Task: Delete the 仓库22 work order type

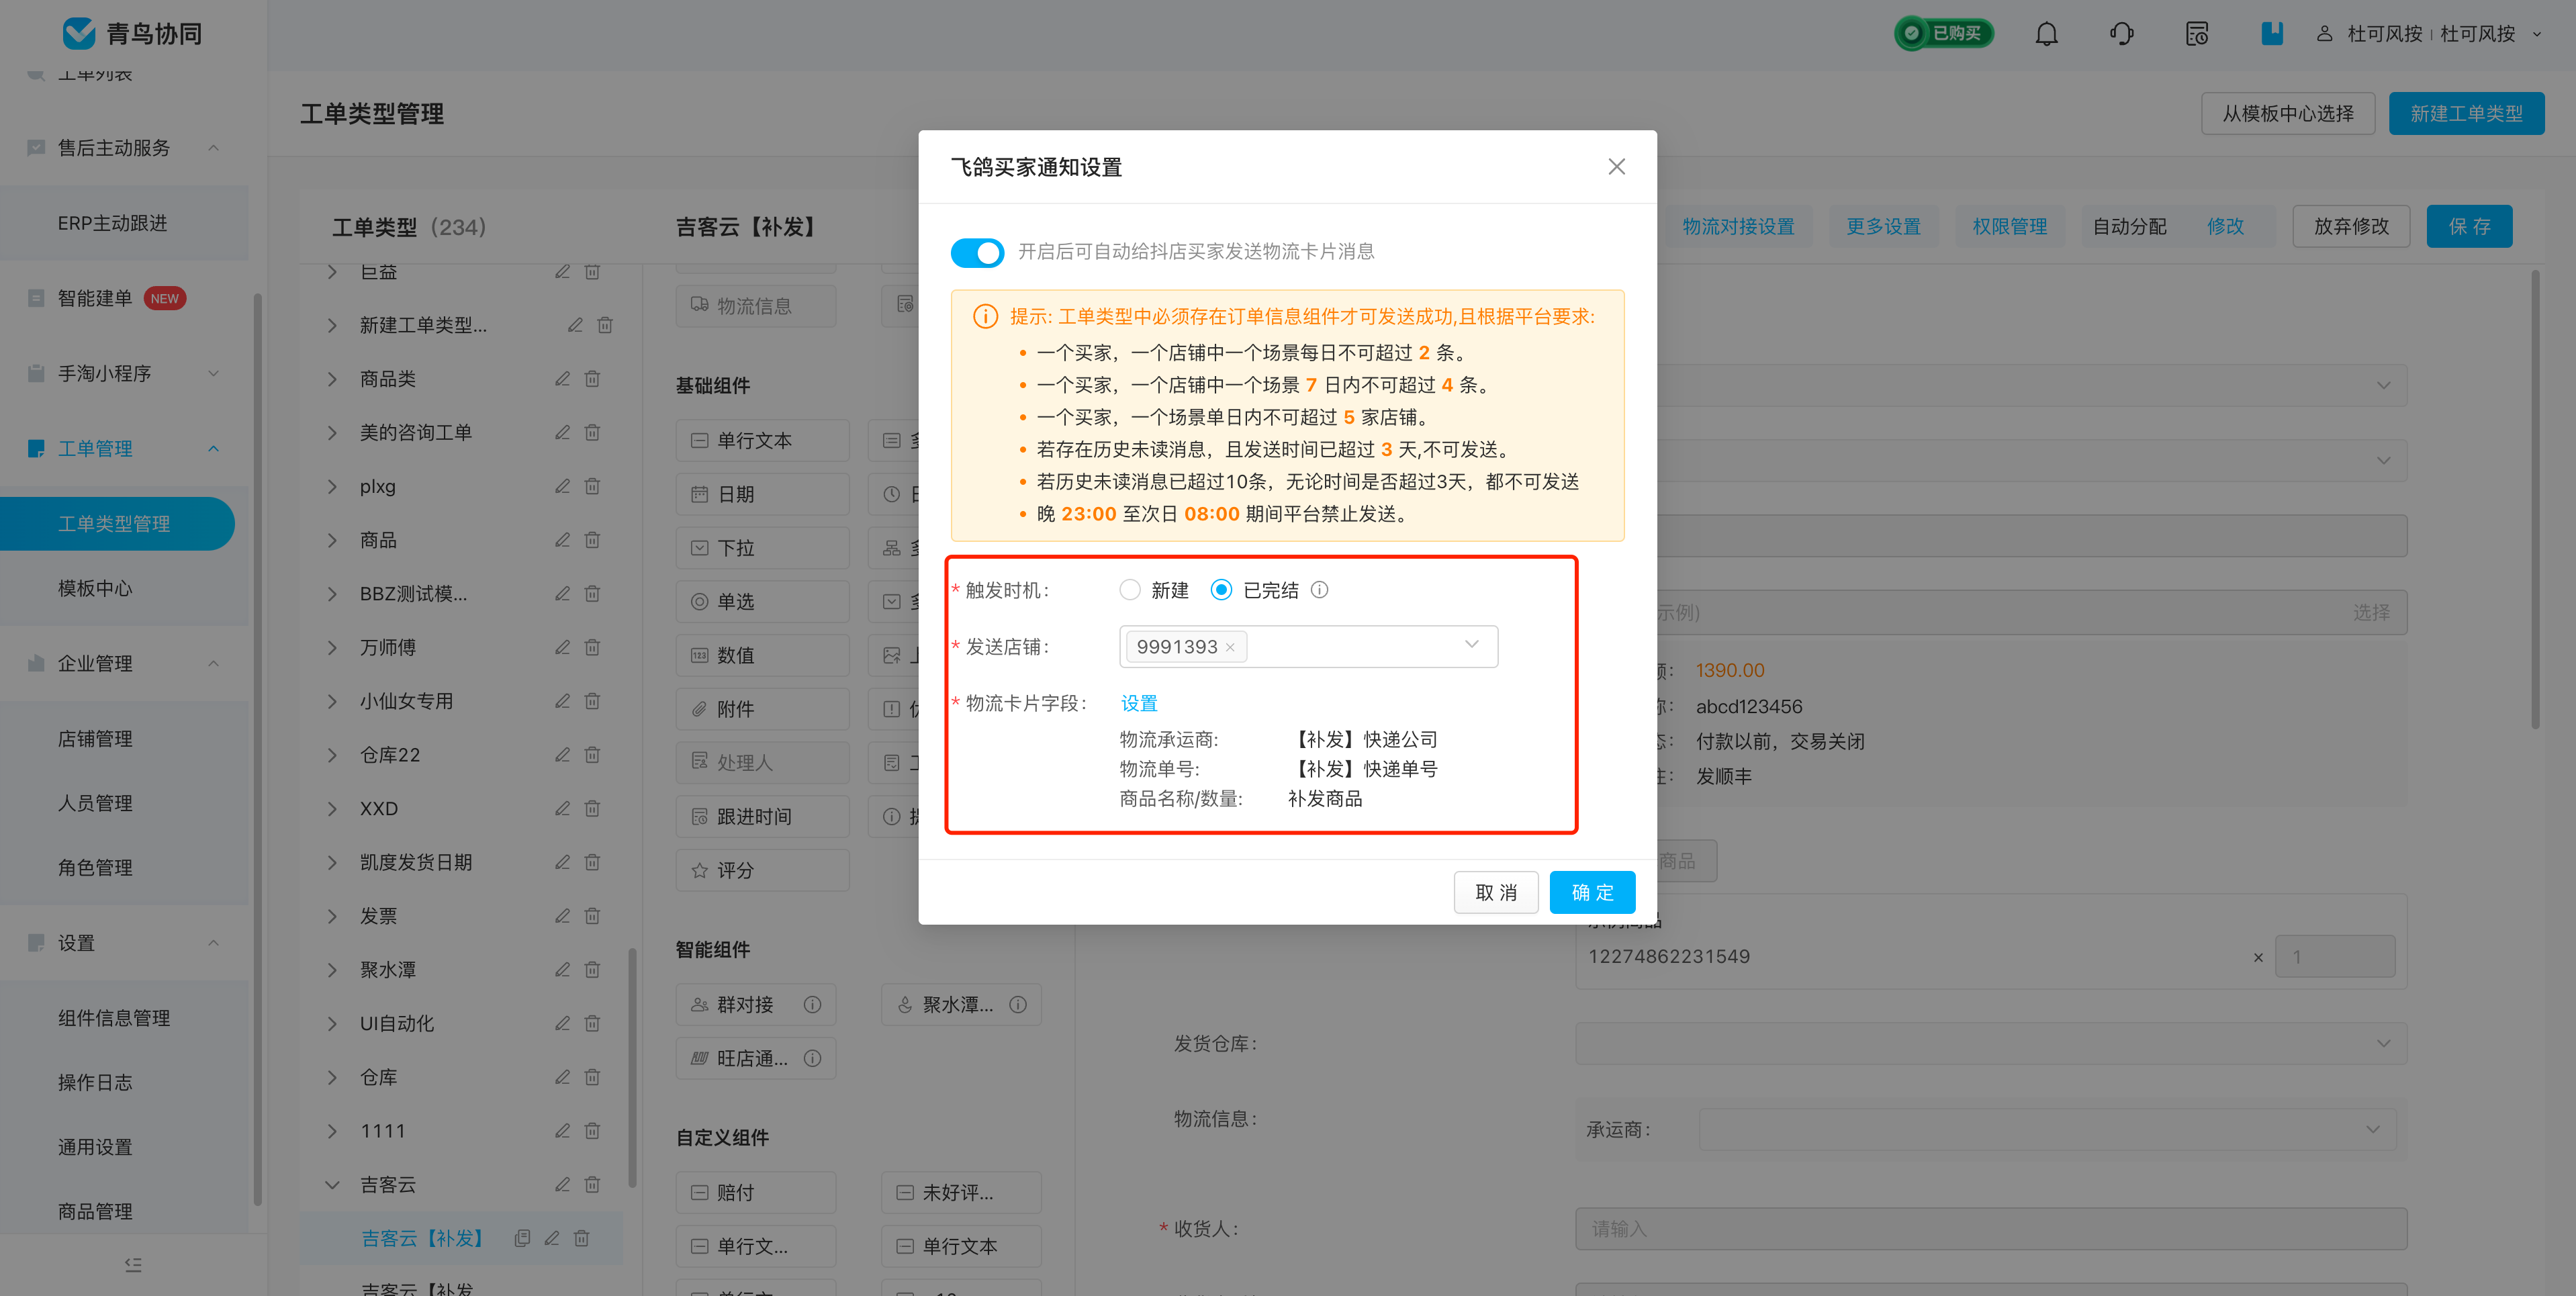Action: point(592,755)
